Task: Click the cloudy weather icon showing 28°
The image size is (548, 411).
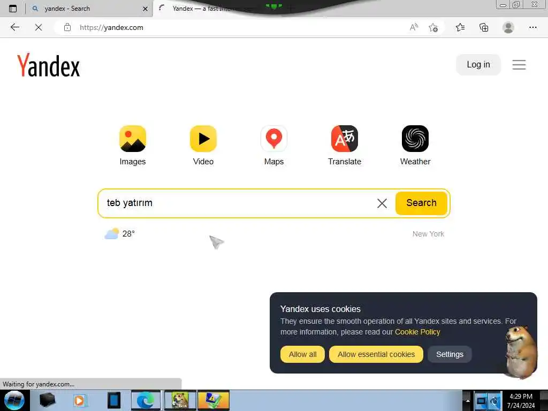Action: tap(111, 233)
